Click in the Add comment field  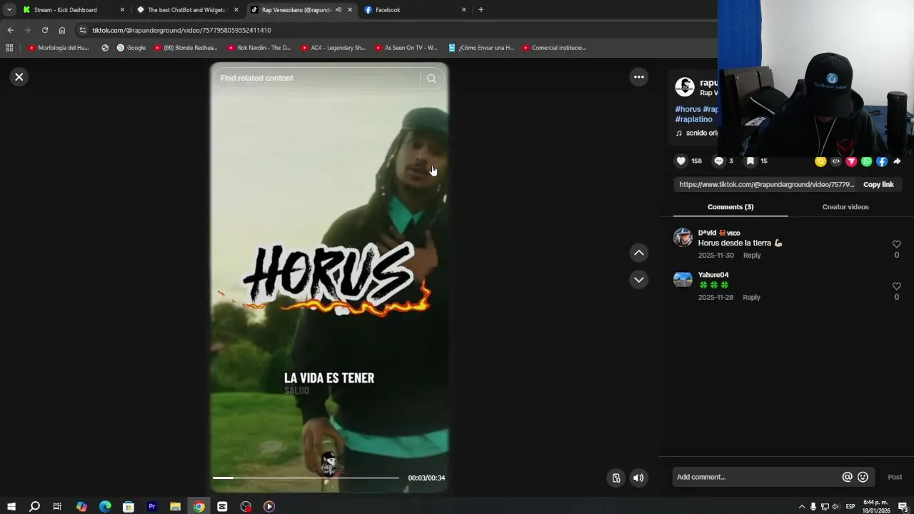tap(757, 477)
